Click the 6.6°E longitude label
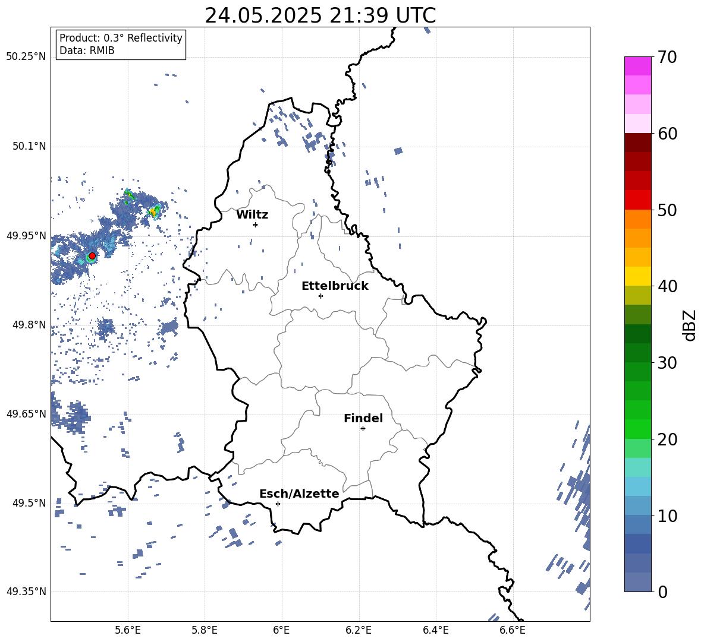This screenshot has width=704, height=642. click(513, 630)
